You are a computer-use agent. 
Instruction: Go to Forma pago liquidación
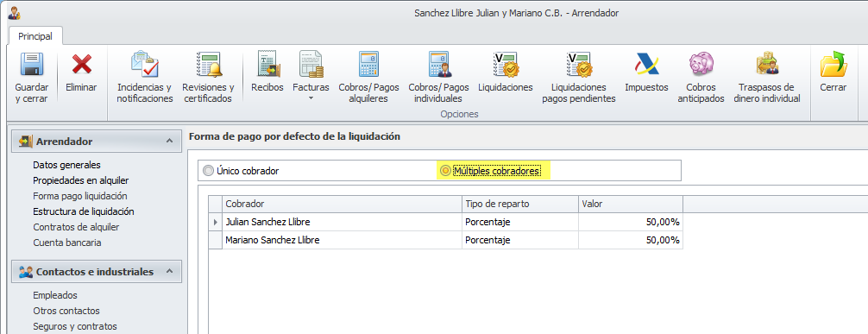point(80,196)
